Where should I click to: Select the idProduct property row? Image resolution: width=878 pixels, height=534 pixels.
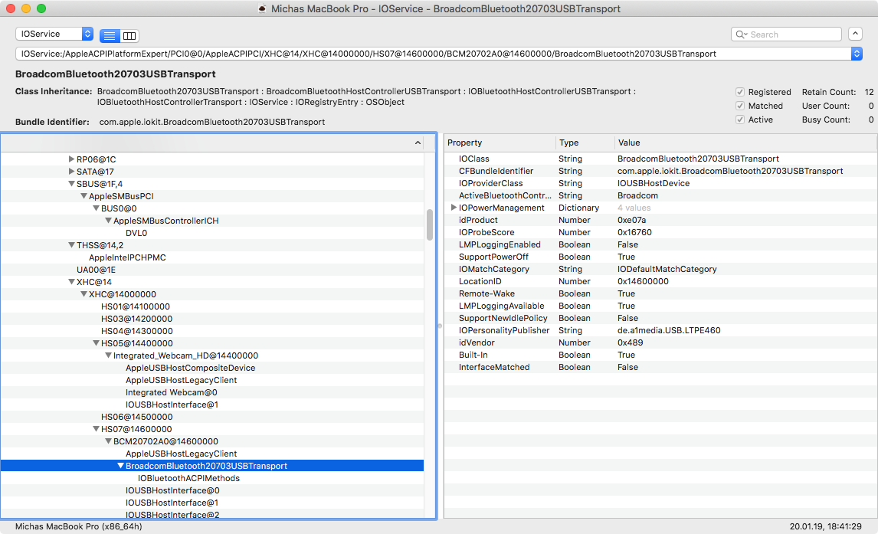click(660, 220)
